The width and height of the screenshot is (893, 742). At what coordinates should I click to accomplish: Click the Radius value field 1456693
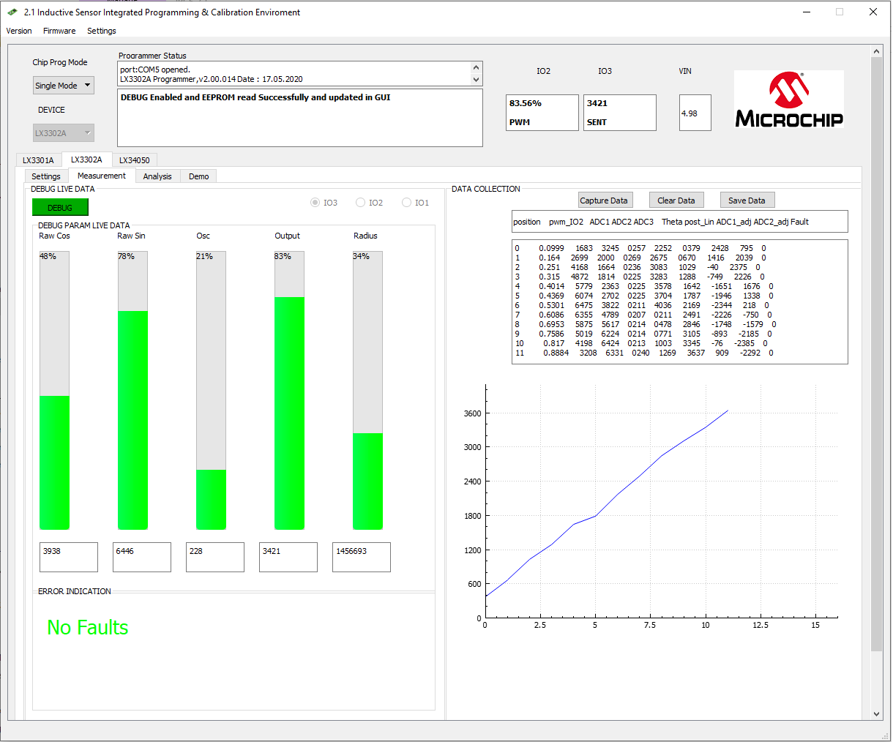[361, 557]
